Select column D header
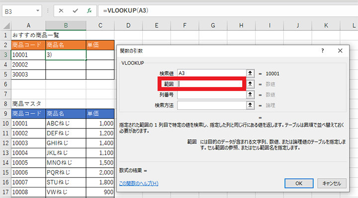This screenshot has width=358, height=198. coord(128,25)
